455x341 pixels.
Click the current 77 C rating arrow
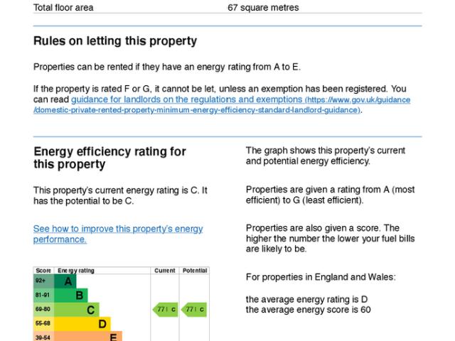coord(166,310)
